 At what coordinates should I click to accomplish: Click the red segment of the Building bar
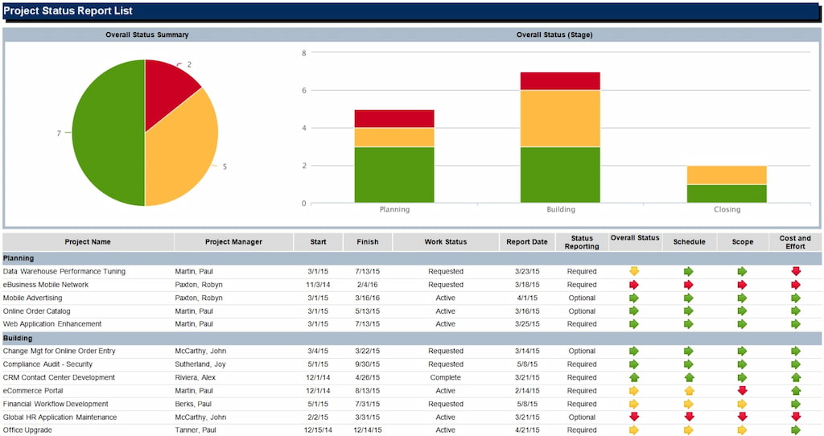(560, 80)
